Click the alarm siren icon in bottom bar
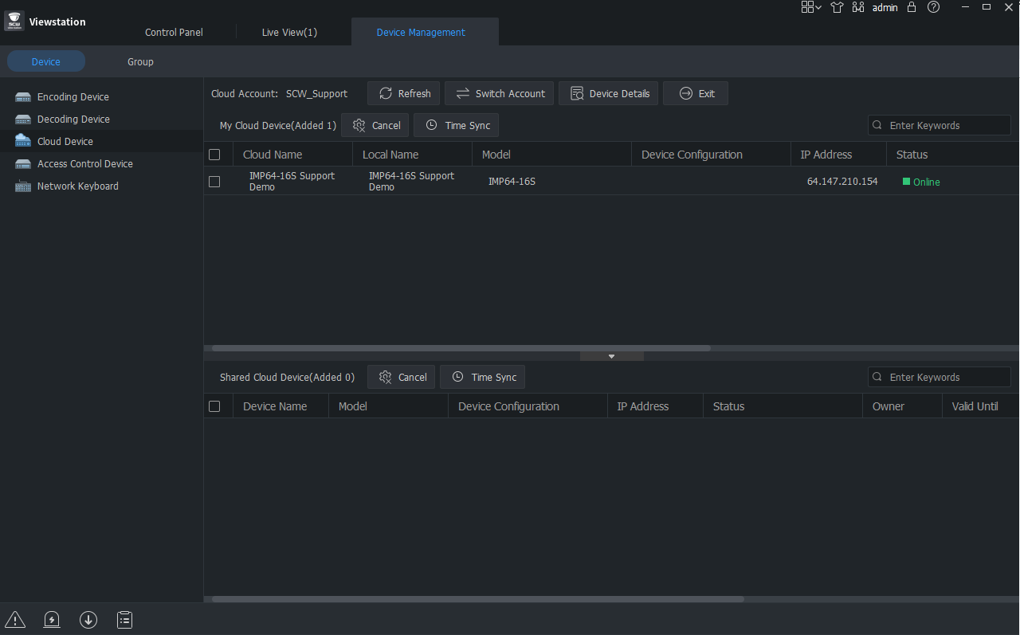The image size is (1020, 635). [x=52, y=619]
